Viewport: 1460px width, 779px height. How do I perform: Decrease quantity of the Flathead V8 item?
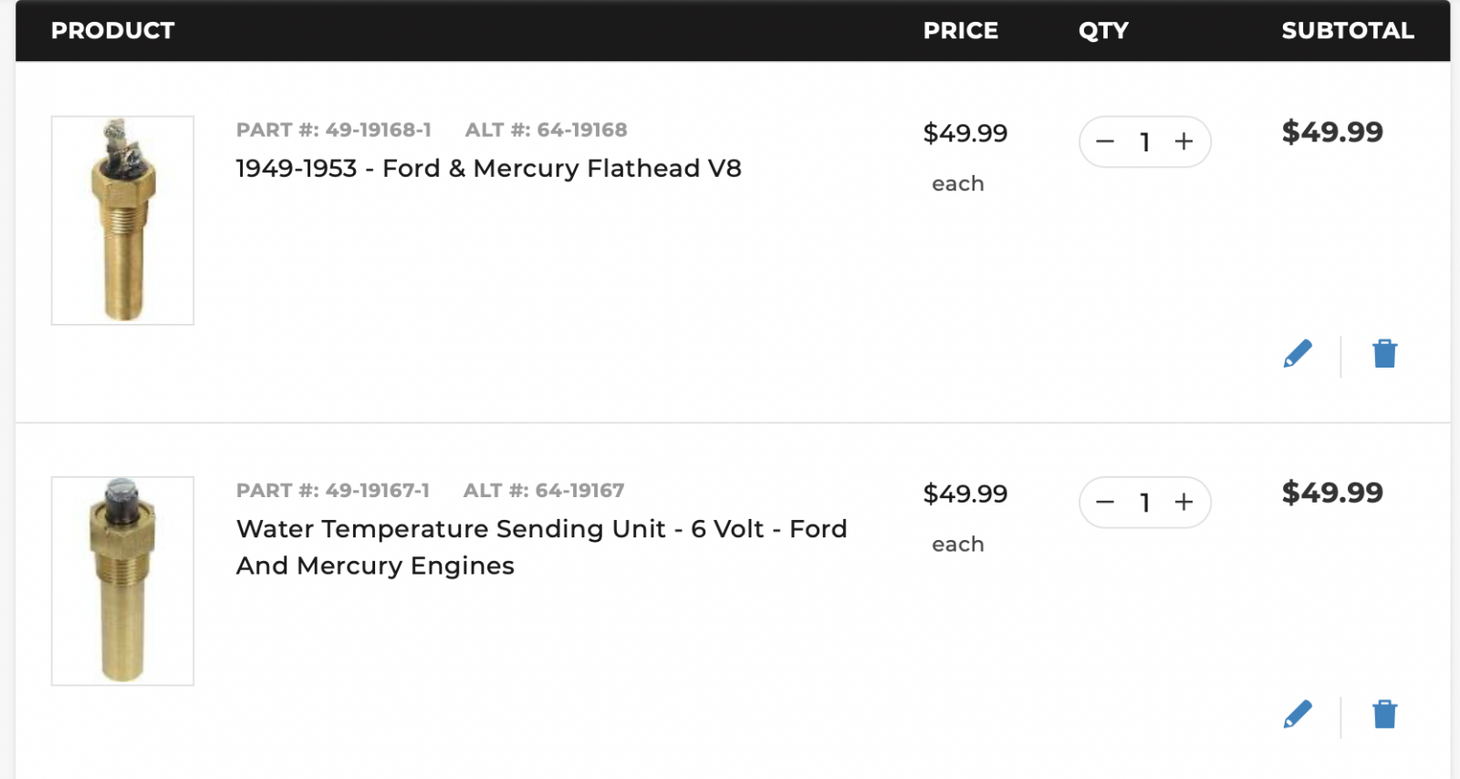pos(1105,141)
